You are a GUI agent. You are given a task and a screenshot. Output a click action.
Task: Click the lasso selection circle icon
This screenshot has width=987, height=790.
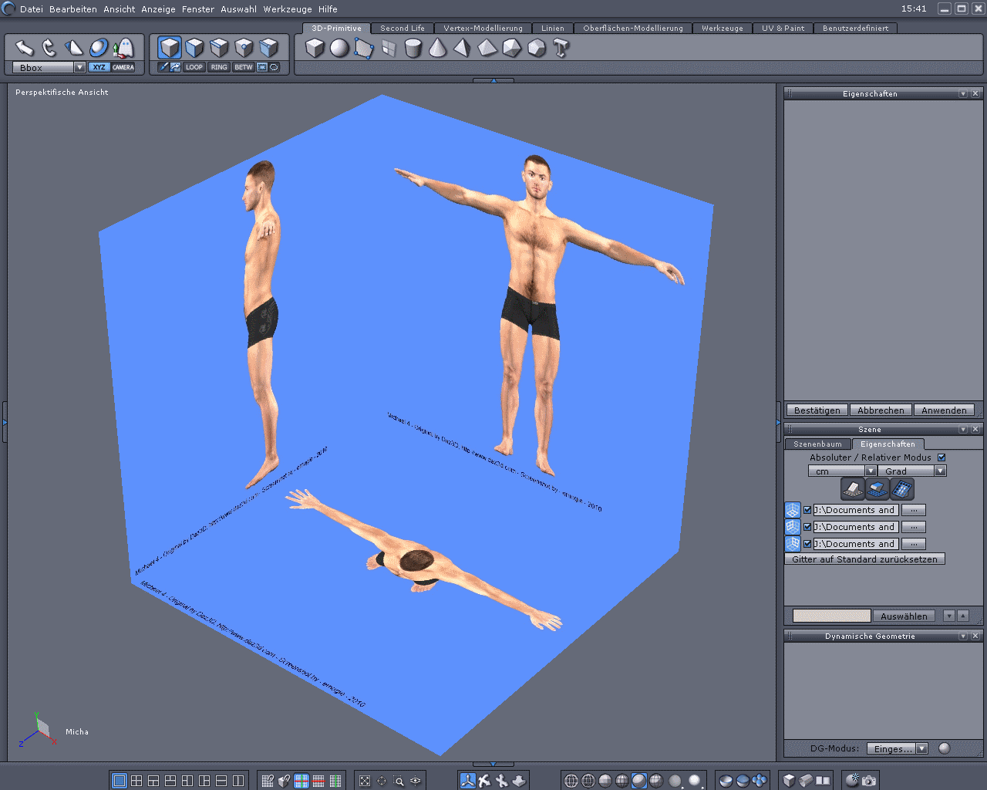pos(274,67)
